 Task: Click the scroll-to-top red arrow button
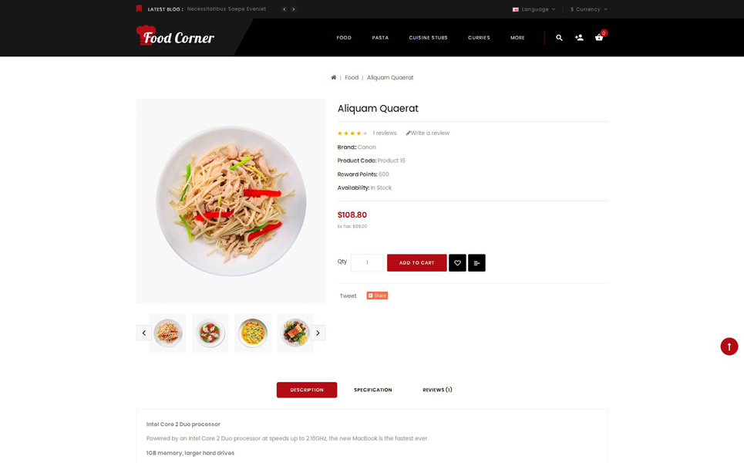(x=729, y=346)
